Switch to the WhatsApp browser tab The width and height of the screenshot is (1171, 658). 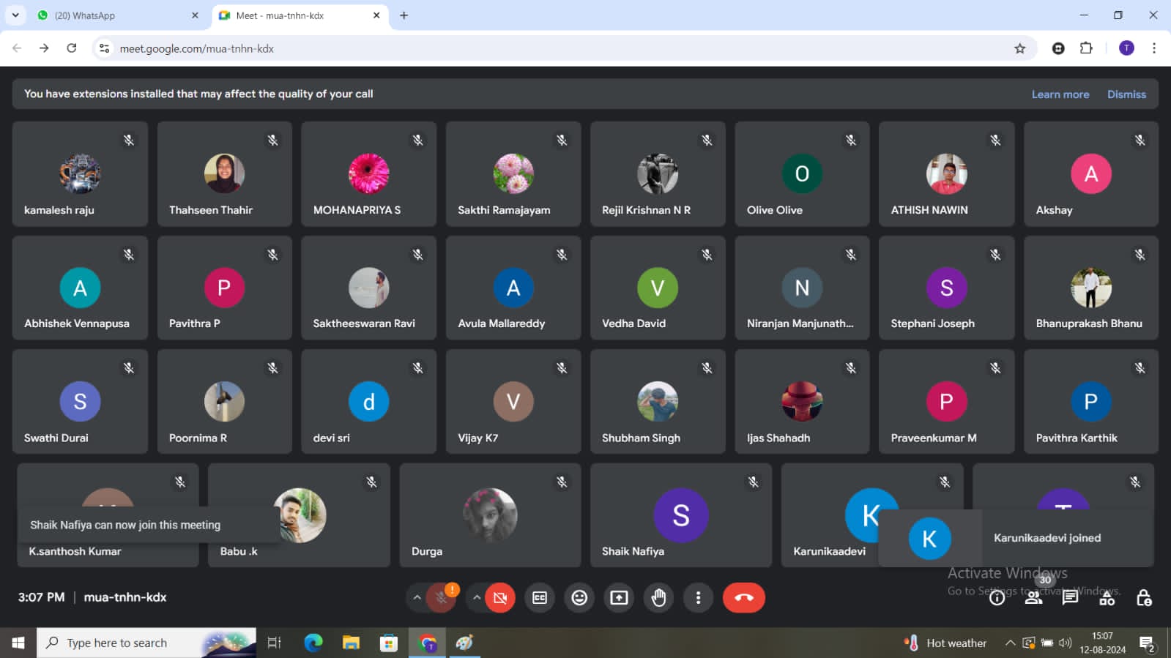pyautogui.click(x=117, y=15)
